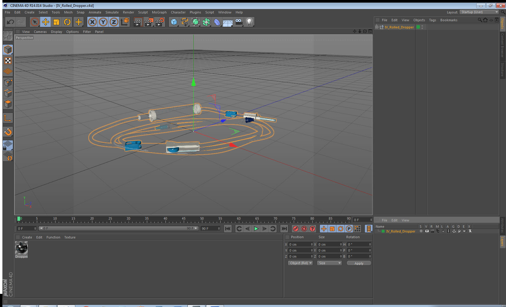The height and width of the screenshot is (307, 506).
Task: Select IV_Rolled_Dropper in layer manager
Action: tap(400, 231)
